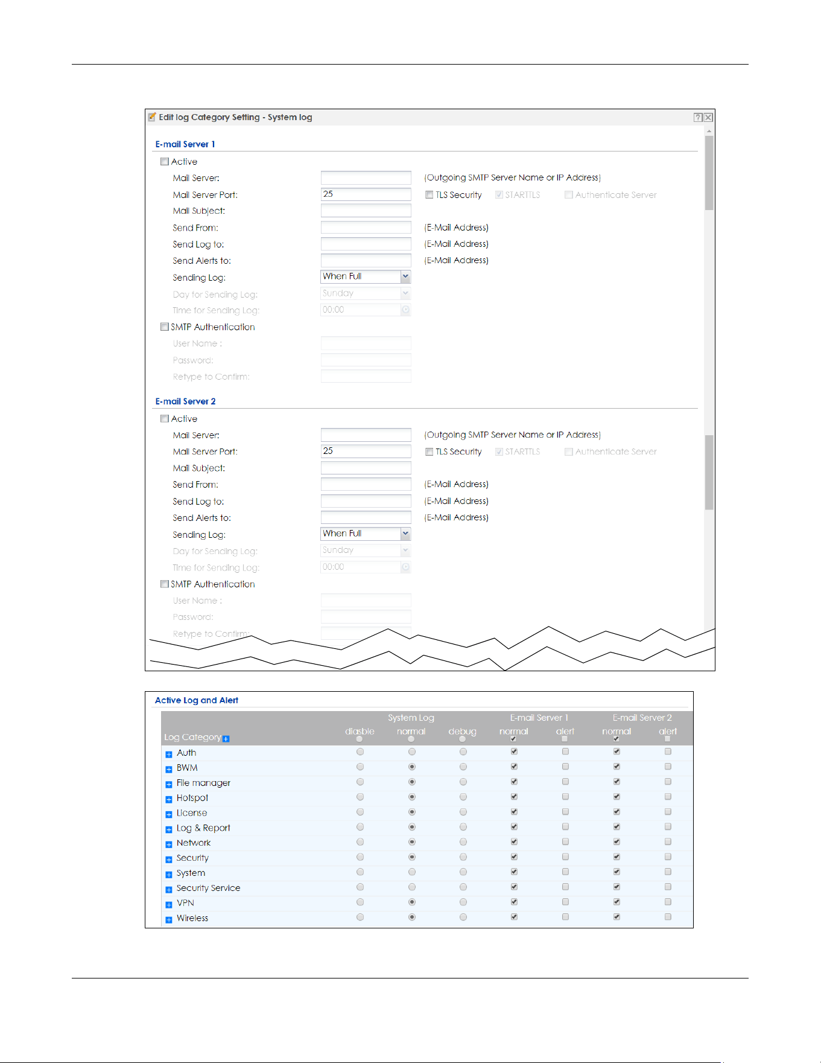Click the Active Log and Alert heading
Image resolution: width=821 pixels, height=1063 pixels.
click(197, 700)
